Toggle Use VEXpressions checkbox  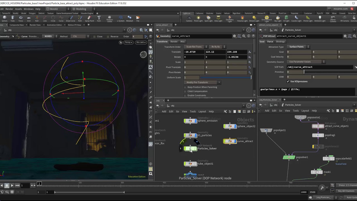(x=288, y=82)
